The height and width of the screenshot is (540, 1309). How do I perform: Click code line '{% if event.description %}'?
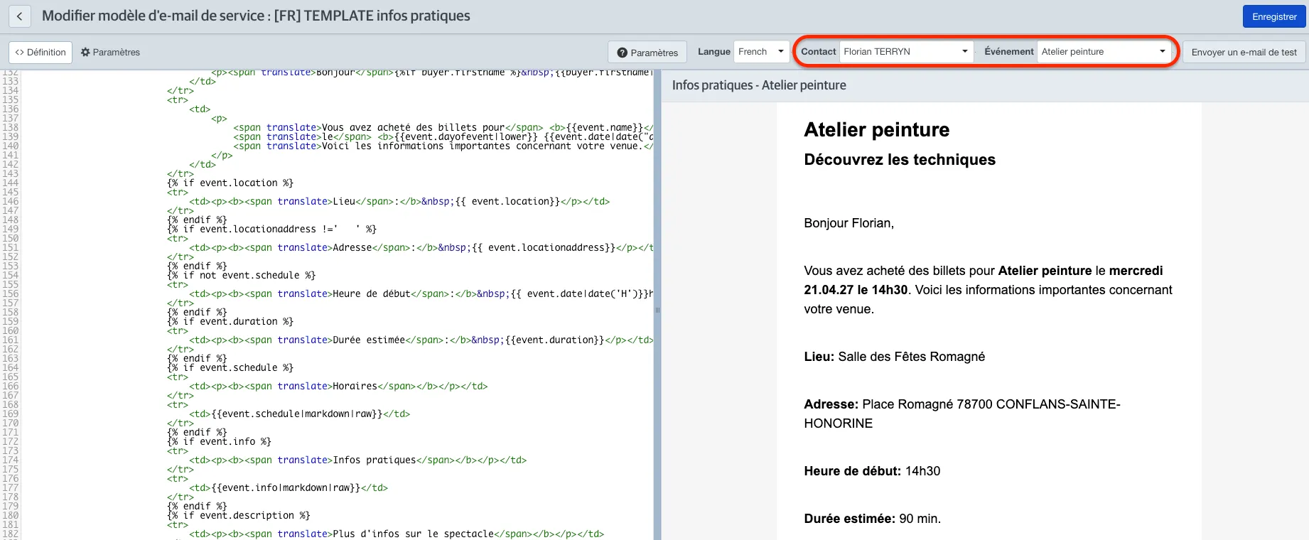(x=239, y=516)
